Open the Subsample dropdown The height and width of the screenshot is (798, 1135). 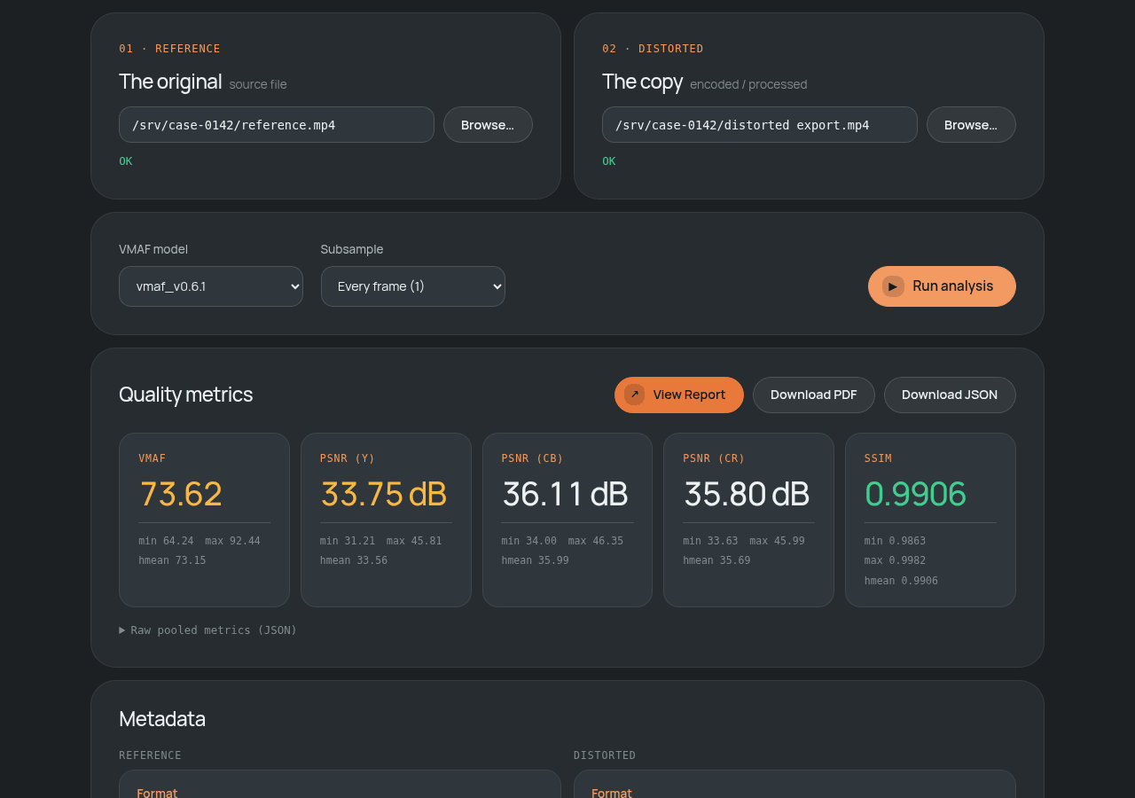(413, 286)
